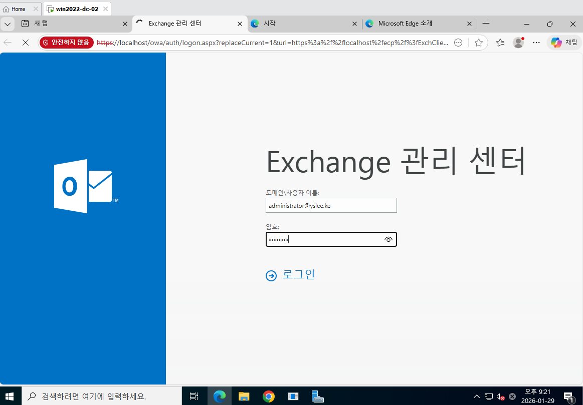583x405 pixels.
Task: Close the Microsoft Edge 소개 tab
Action: (x=469, y=24)
